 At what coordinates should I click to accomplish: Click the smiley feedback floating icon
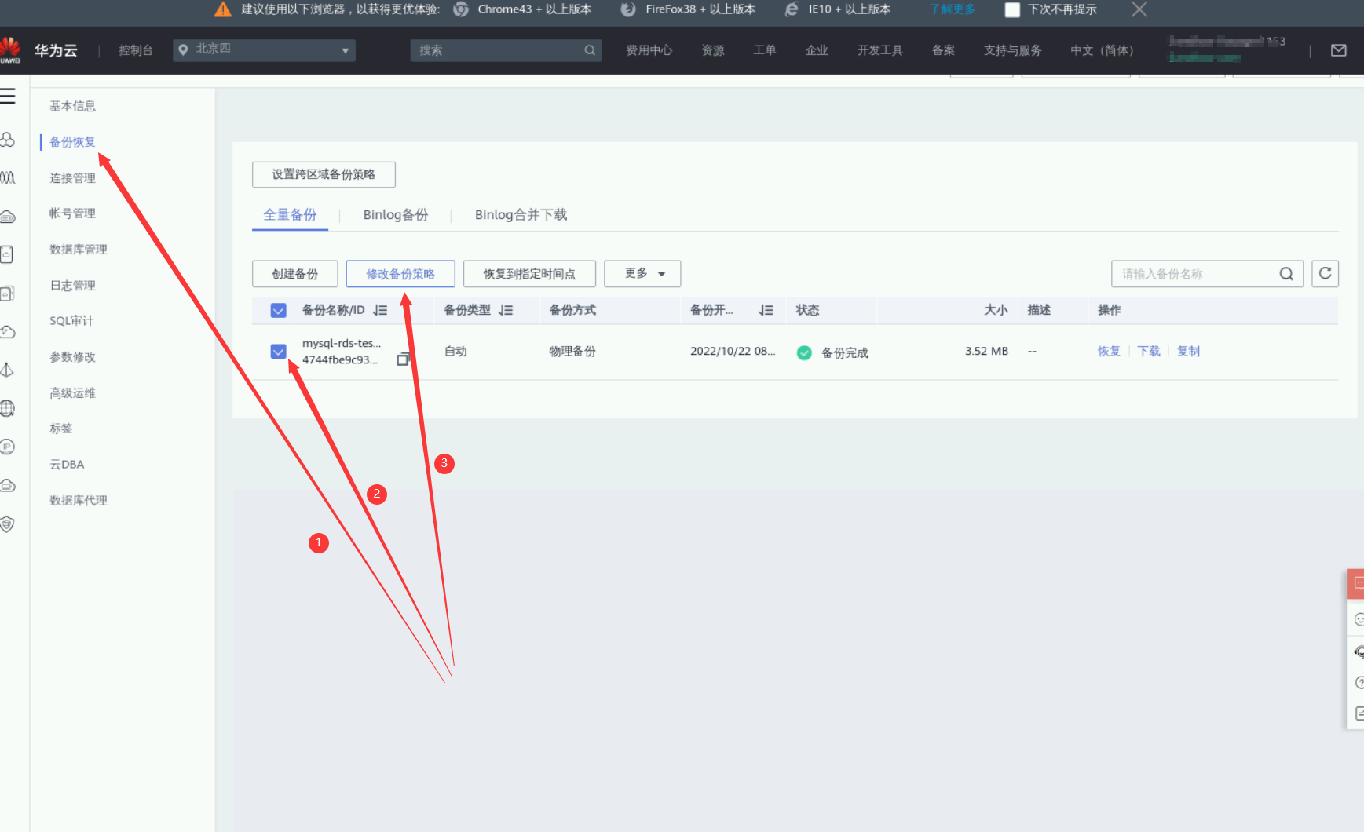pyautogui.click(x=1359, y=619)
